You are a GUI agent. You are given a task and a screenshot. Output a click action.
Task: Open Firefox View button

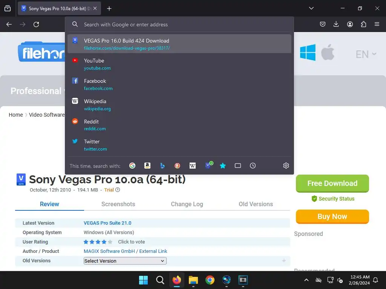pyautogui.click(x=8, y=8)
